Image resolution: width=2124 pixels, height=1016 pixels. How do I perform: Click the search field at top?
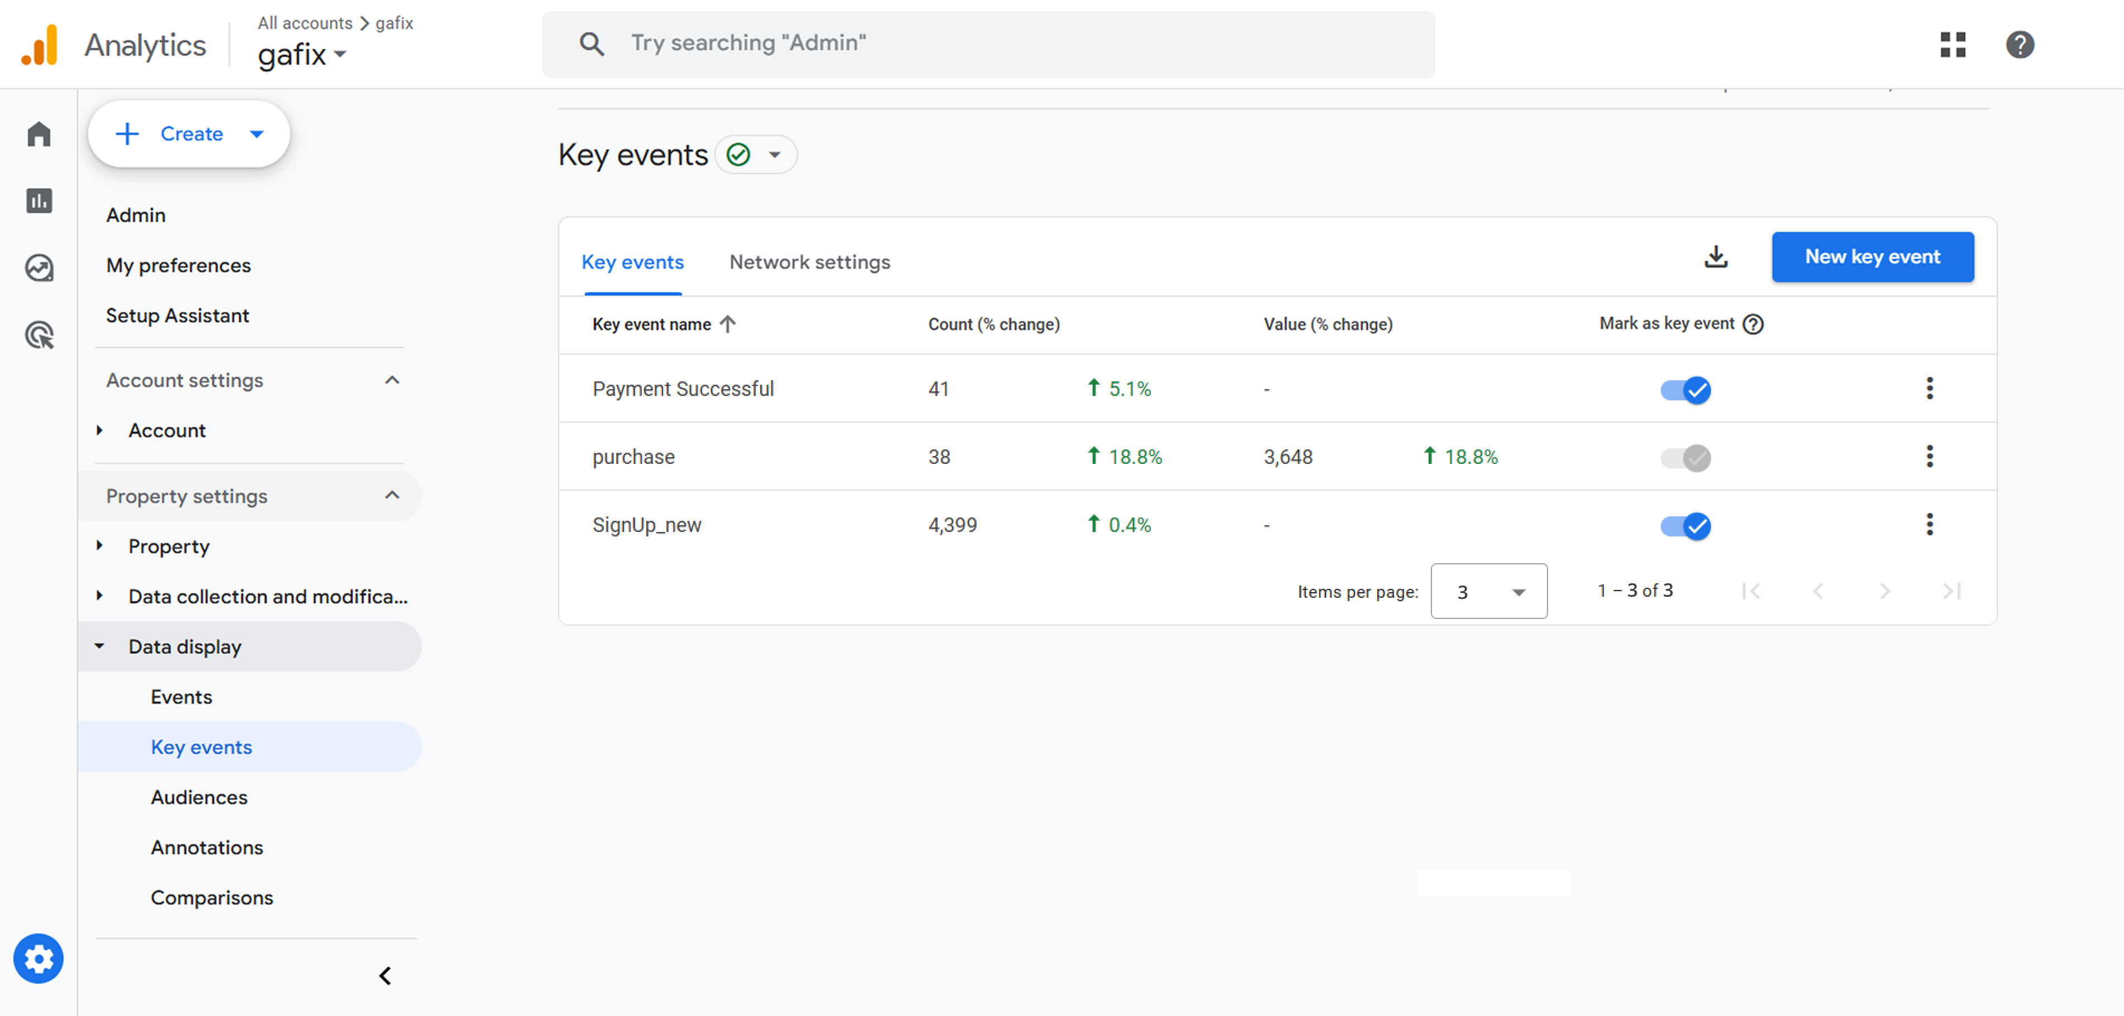(x=989, y=43)
